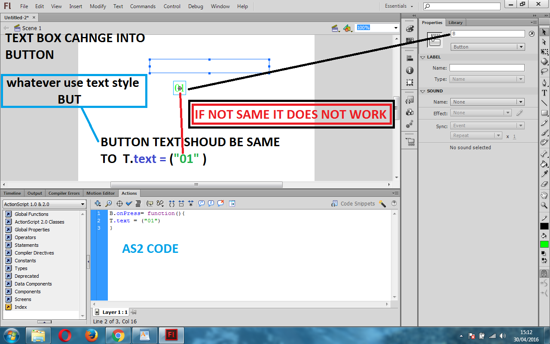Screen dimensions: 550x344
Task: Open the Modify menu
Action: 98,6
